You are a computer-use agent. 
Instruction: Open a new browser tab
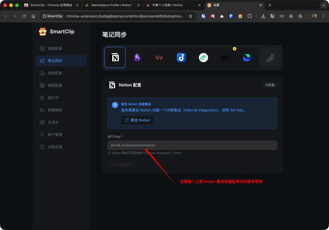270,5
